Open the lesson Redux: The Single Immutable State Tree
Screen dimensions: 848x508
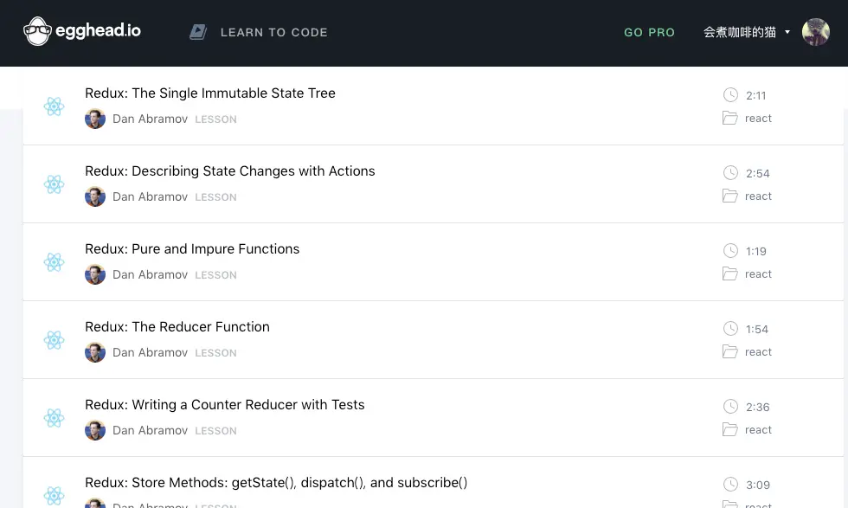[210, 93]
